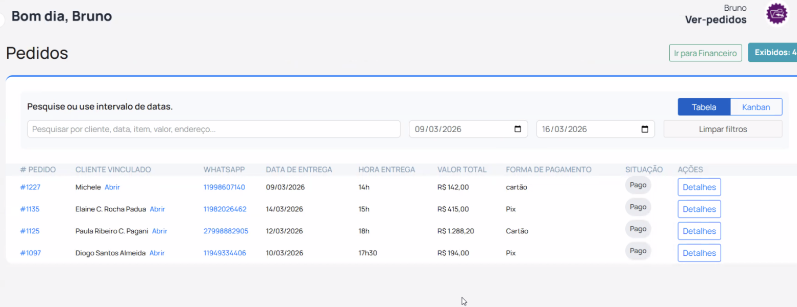
Task: Click Abrir next to Elaine C. Rocha Padua
Action: pyautogui.click(x=157, y=209)
